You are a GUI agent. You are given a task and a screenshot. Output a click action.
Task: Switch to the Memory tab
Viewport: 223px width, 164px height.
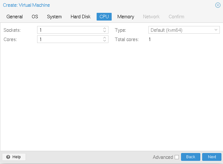coord(126,17)
